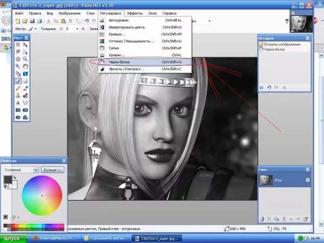This screenshot has width=324, height=243.
Task: Choose Черно-белое from the menu
Action: coord(145,62)
